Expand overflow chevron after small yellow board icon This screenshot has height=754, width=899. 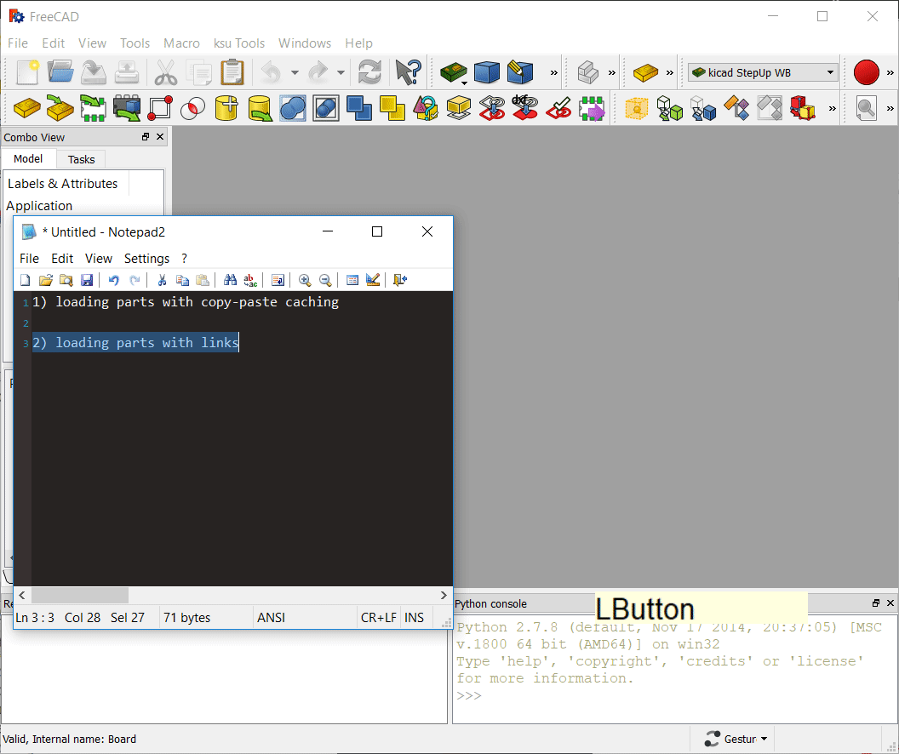point(670,73)
